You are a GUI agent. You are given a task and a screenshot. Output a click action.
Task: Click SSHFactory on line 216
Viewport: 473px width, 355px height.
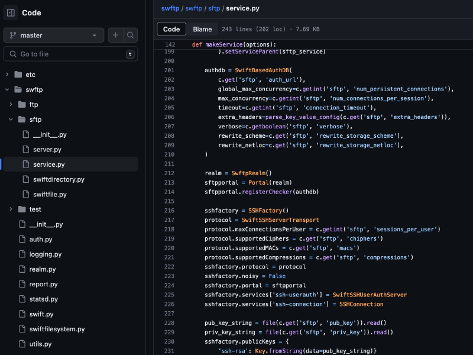(265, 211)
